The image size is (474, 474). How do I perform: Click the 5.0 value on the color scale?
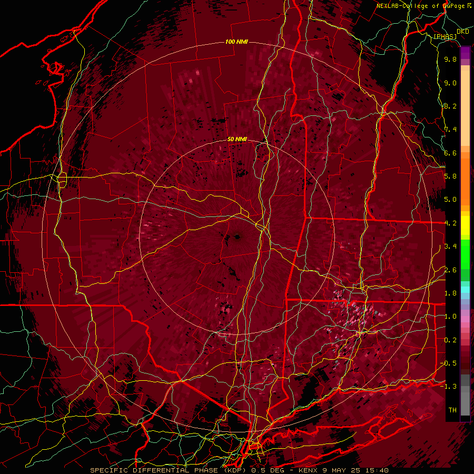coord(450,200)
